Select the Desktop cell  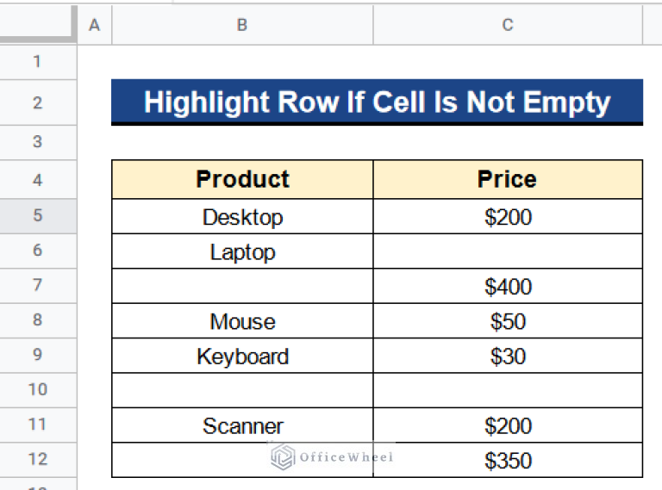(x=242, y=217)
